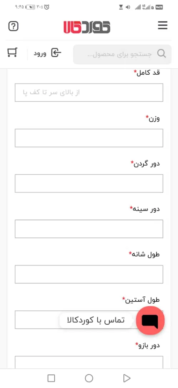Screen dimensions: 178x388
Task: Tap the Android back triangle button
Action: [127, 378]
